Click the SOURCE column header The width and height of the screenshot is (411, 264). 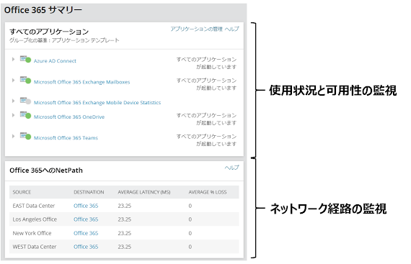point(22,192)
